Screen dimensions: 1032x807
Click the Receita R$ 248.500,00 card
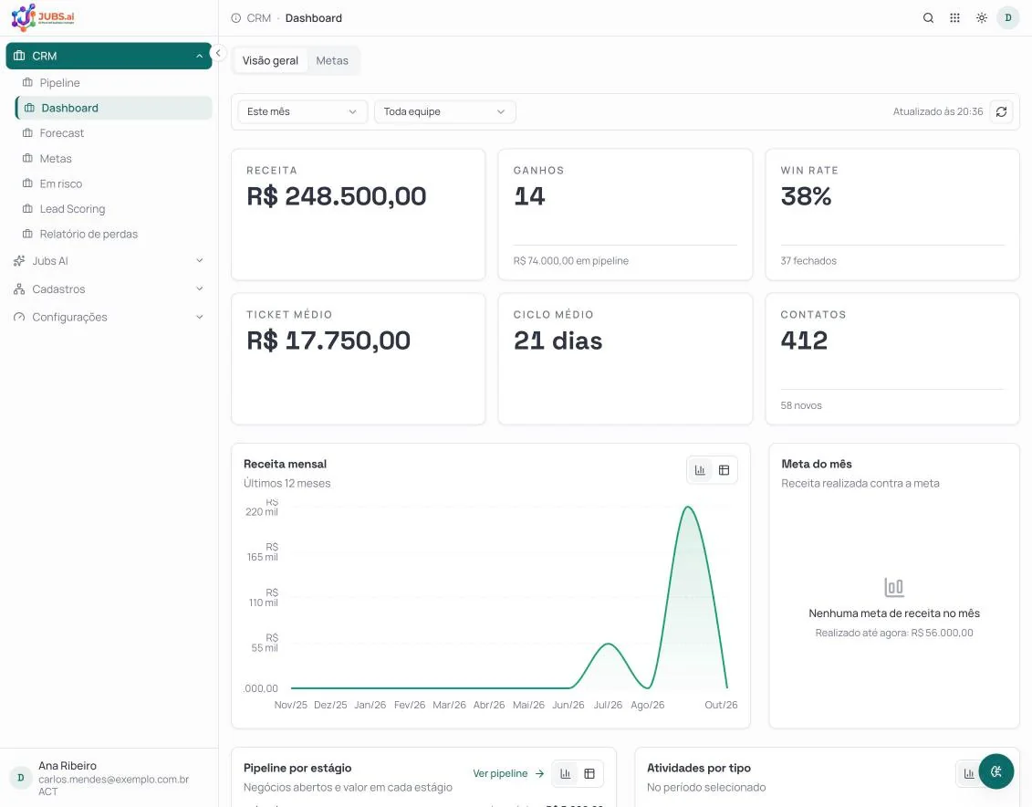click(x=358, y=215)
